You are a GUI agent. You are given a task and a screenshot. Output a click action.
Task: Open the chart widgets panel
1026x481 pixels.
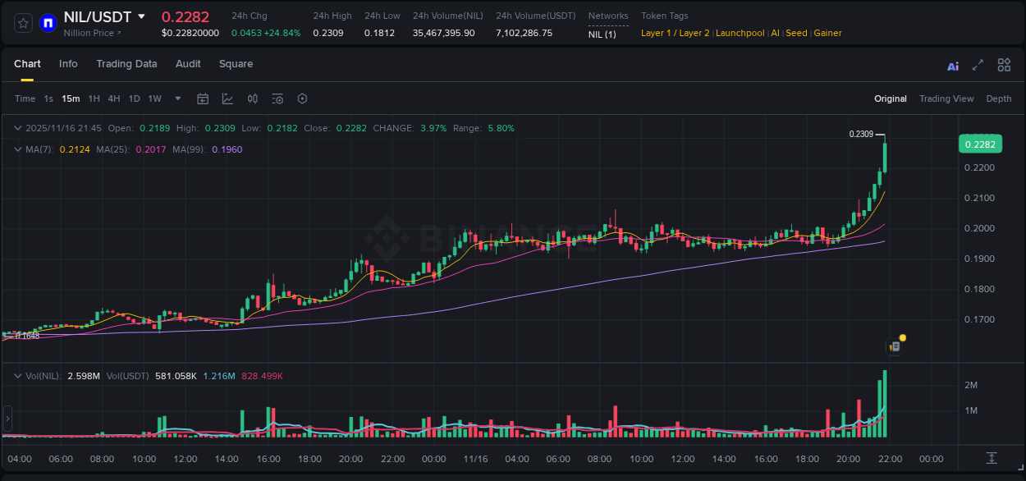(x=1003, y=64)
